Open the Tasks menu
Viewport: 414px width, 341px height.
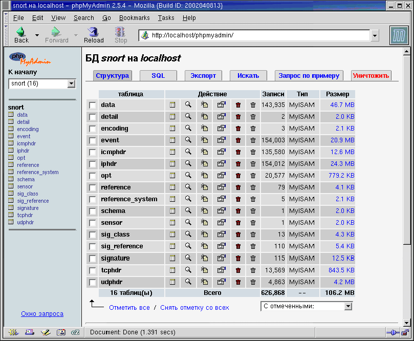click(166, 18)
